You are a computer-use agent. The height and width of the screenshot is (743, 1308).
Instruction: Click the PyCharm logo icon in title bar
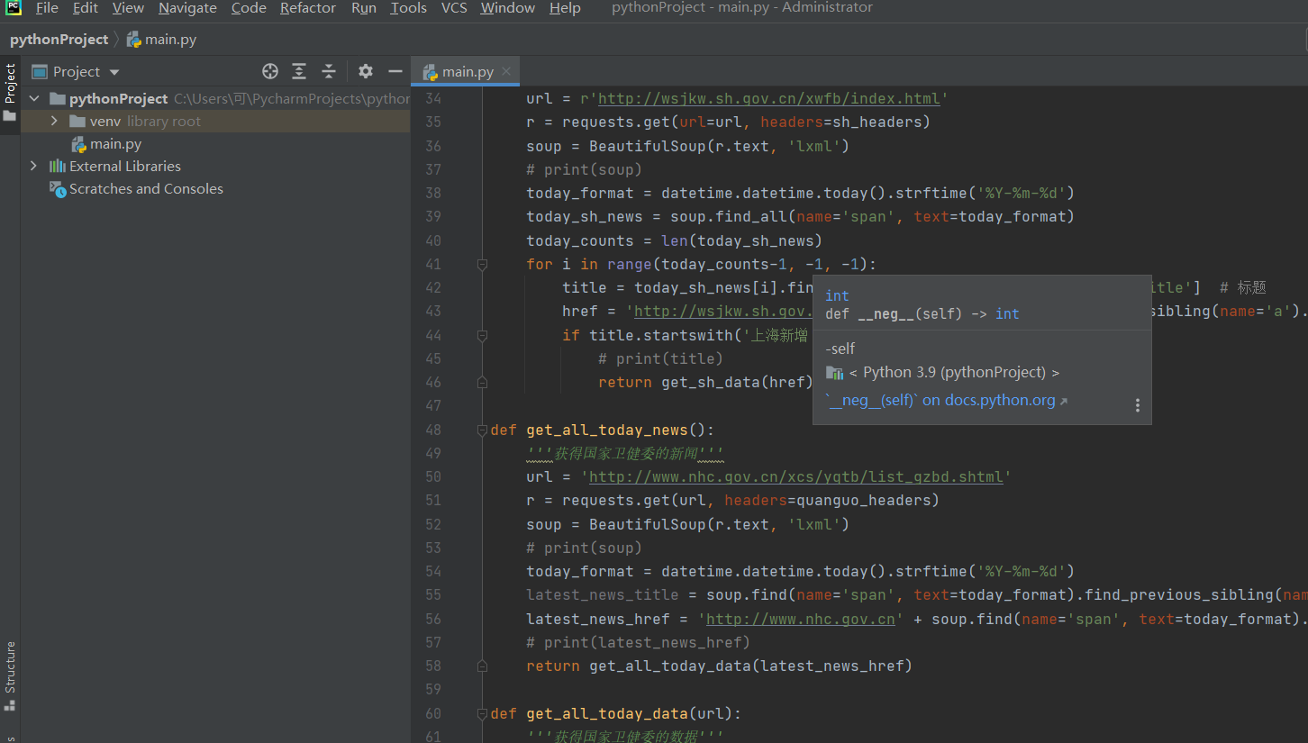click(x=13, y=8)
